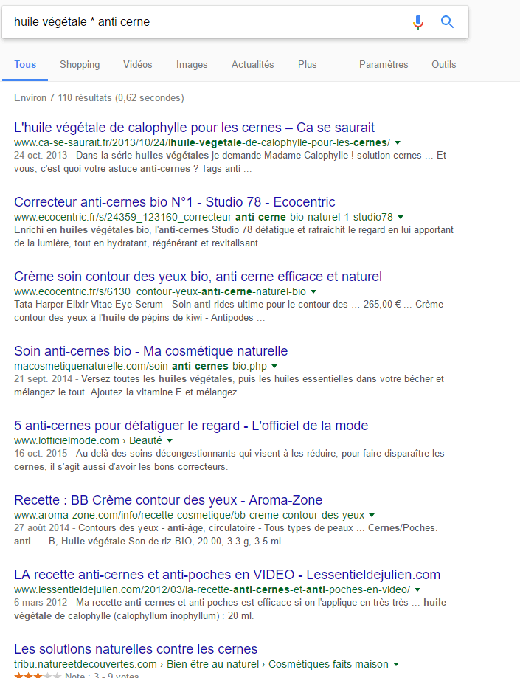Expand dropdown arrow beside ca-se-saurait.fr URL
The height and width of the screenshot is (678, 520).
pyautogui.click(x=398, y=142)
